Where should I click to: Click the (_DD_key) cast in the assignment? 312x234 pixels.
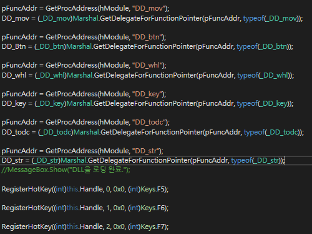[51, 103]
